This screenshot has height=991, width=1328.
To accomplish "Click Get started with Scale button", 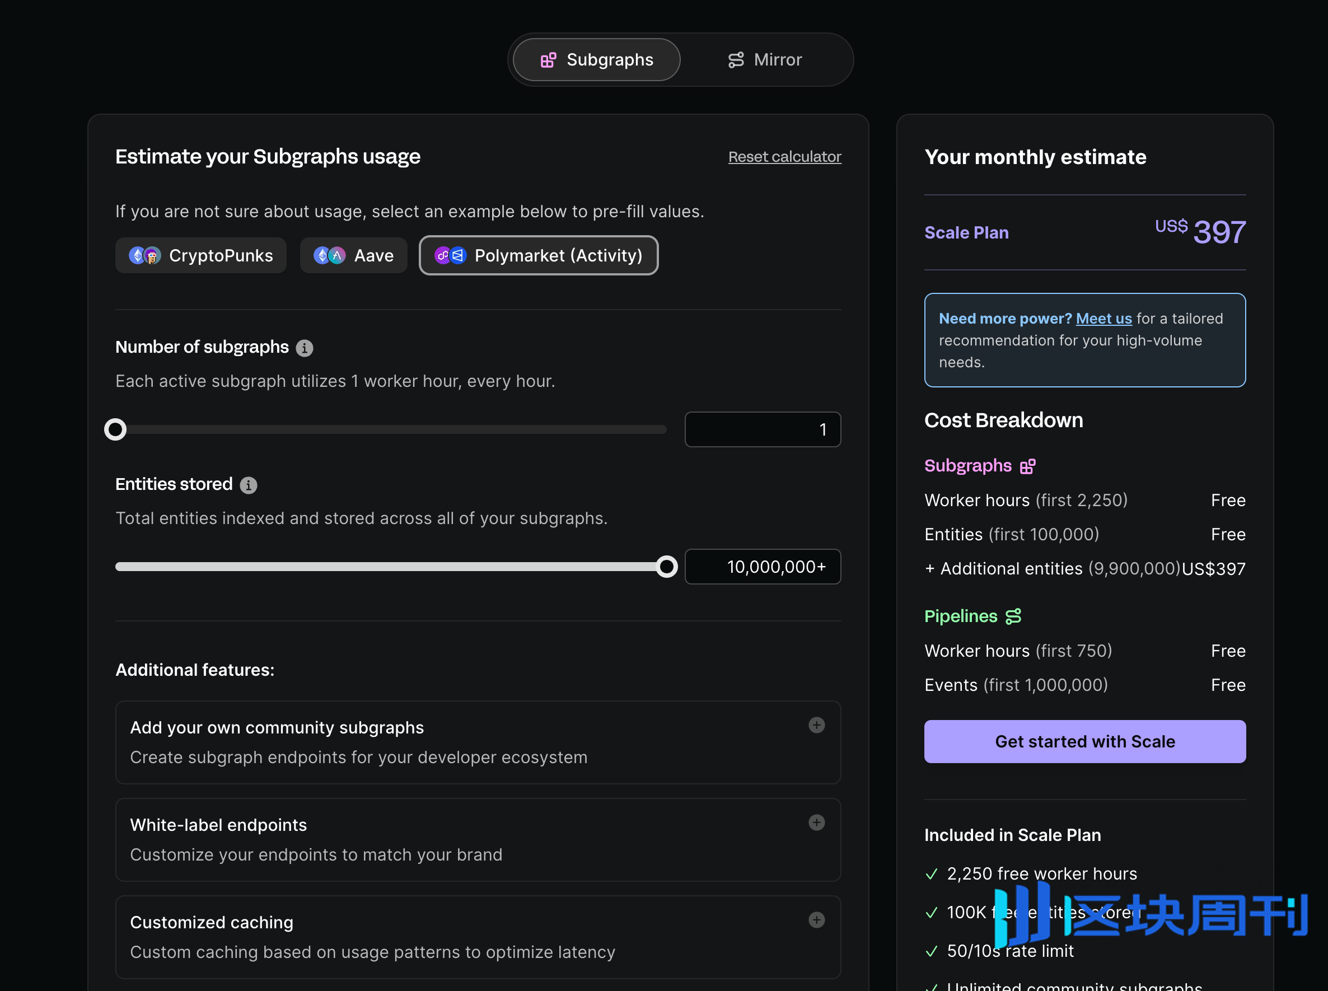I will 1084,741.
